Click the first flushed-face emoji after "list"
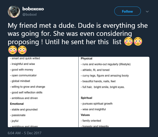 pyautogui.click(x=128, y=41)
